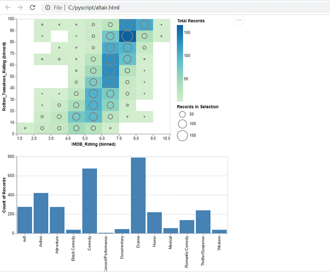Click the Drama bar in bar chart

click(138, 195)
